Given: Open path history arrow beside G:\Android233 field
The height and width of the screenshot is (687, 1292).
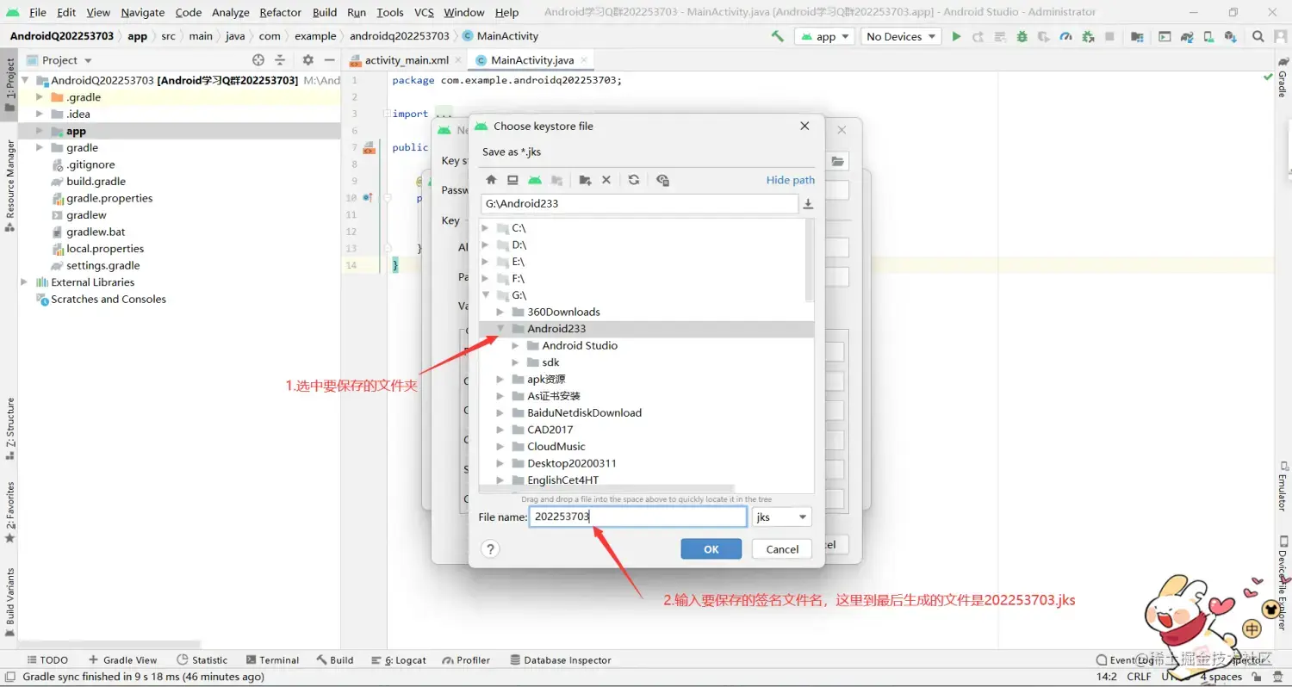Looking at the screenshot, I should point(808,204).
